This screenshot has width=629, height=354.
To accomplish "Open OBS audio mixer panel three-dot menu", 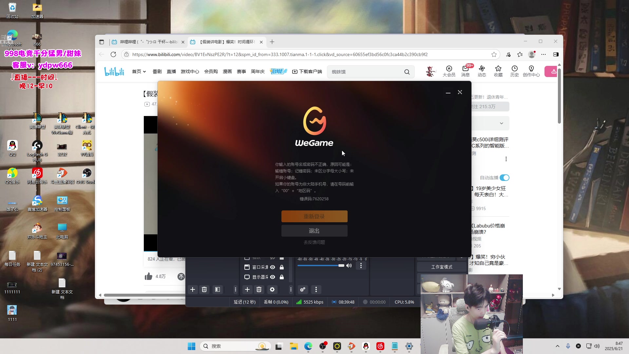I will (316, 289).
